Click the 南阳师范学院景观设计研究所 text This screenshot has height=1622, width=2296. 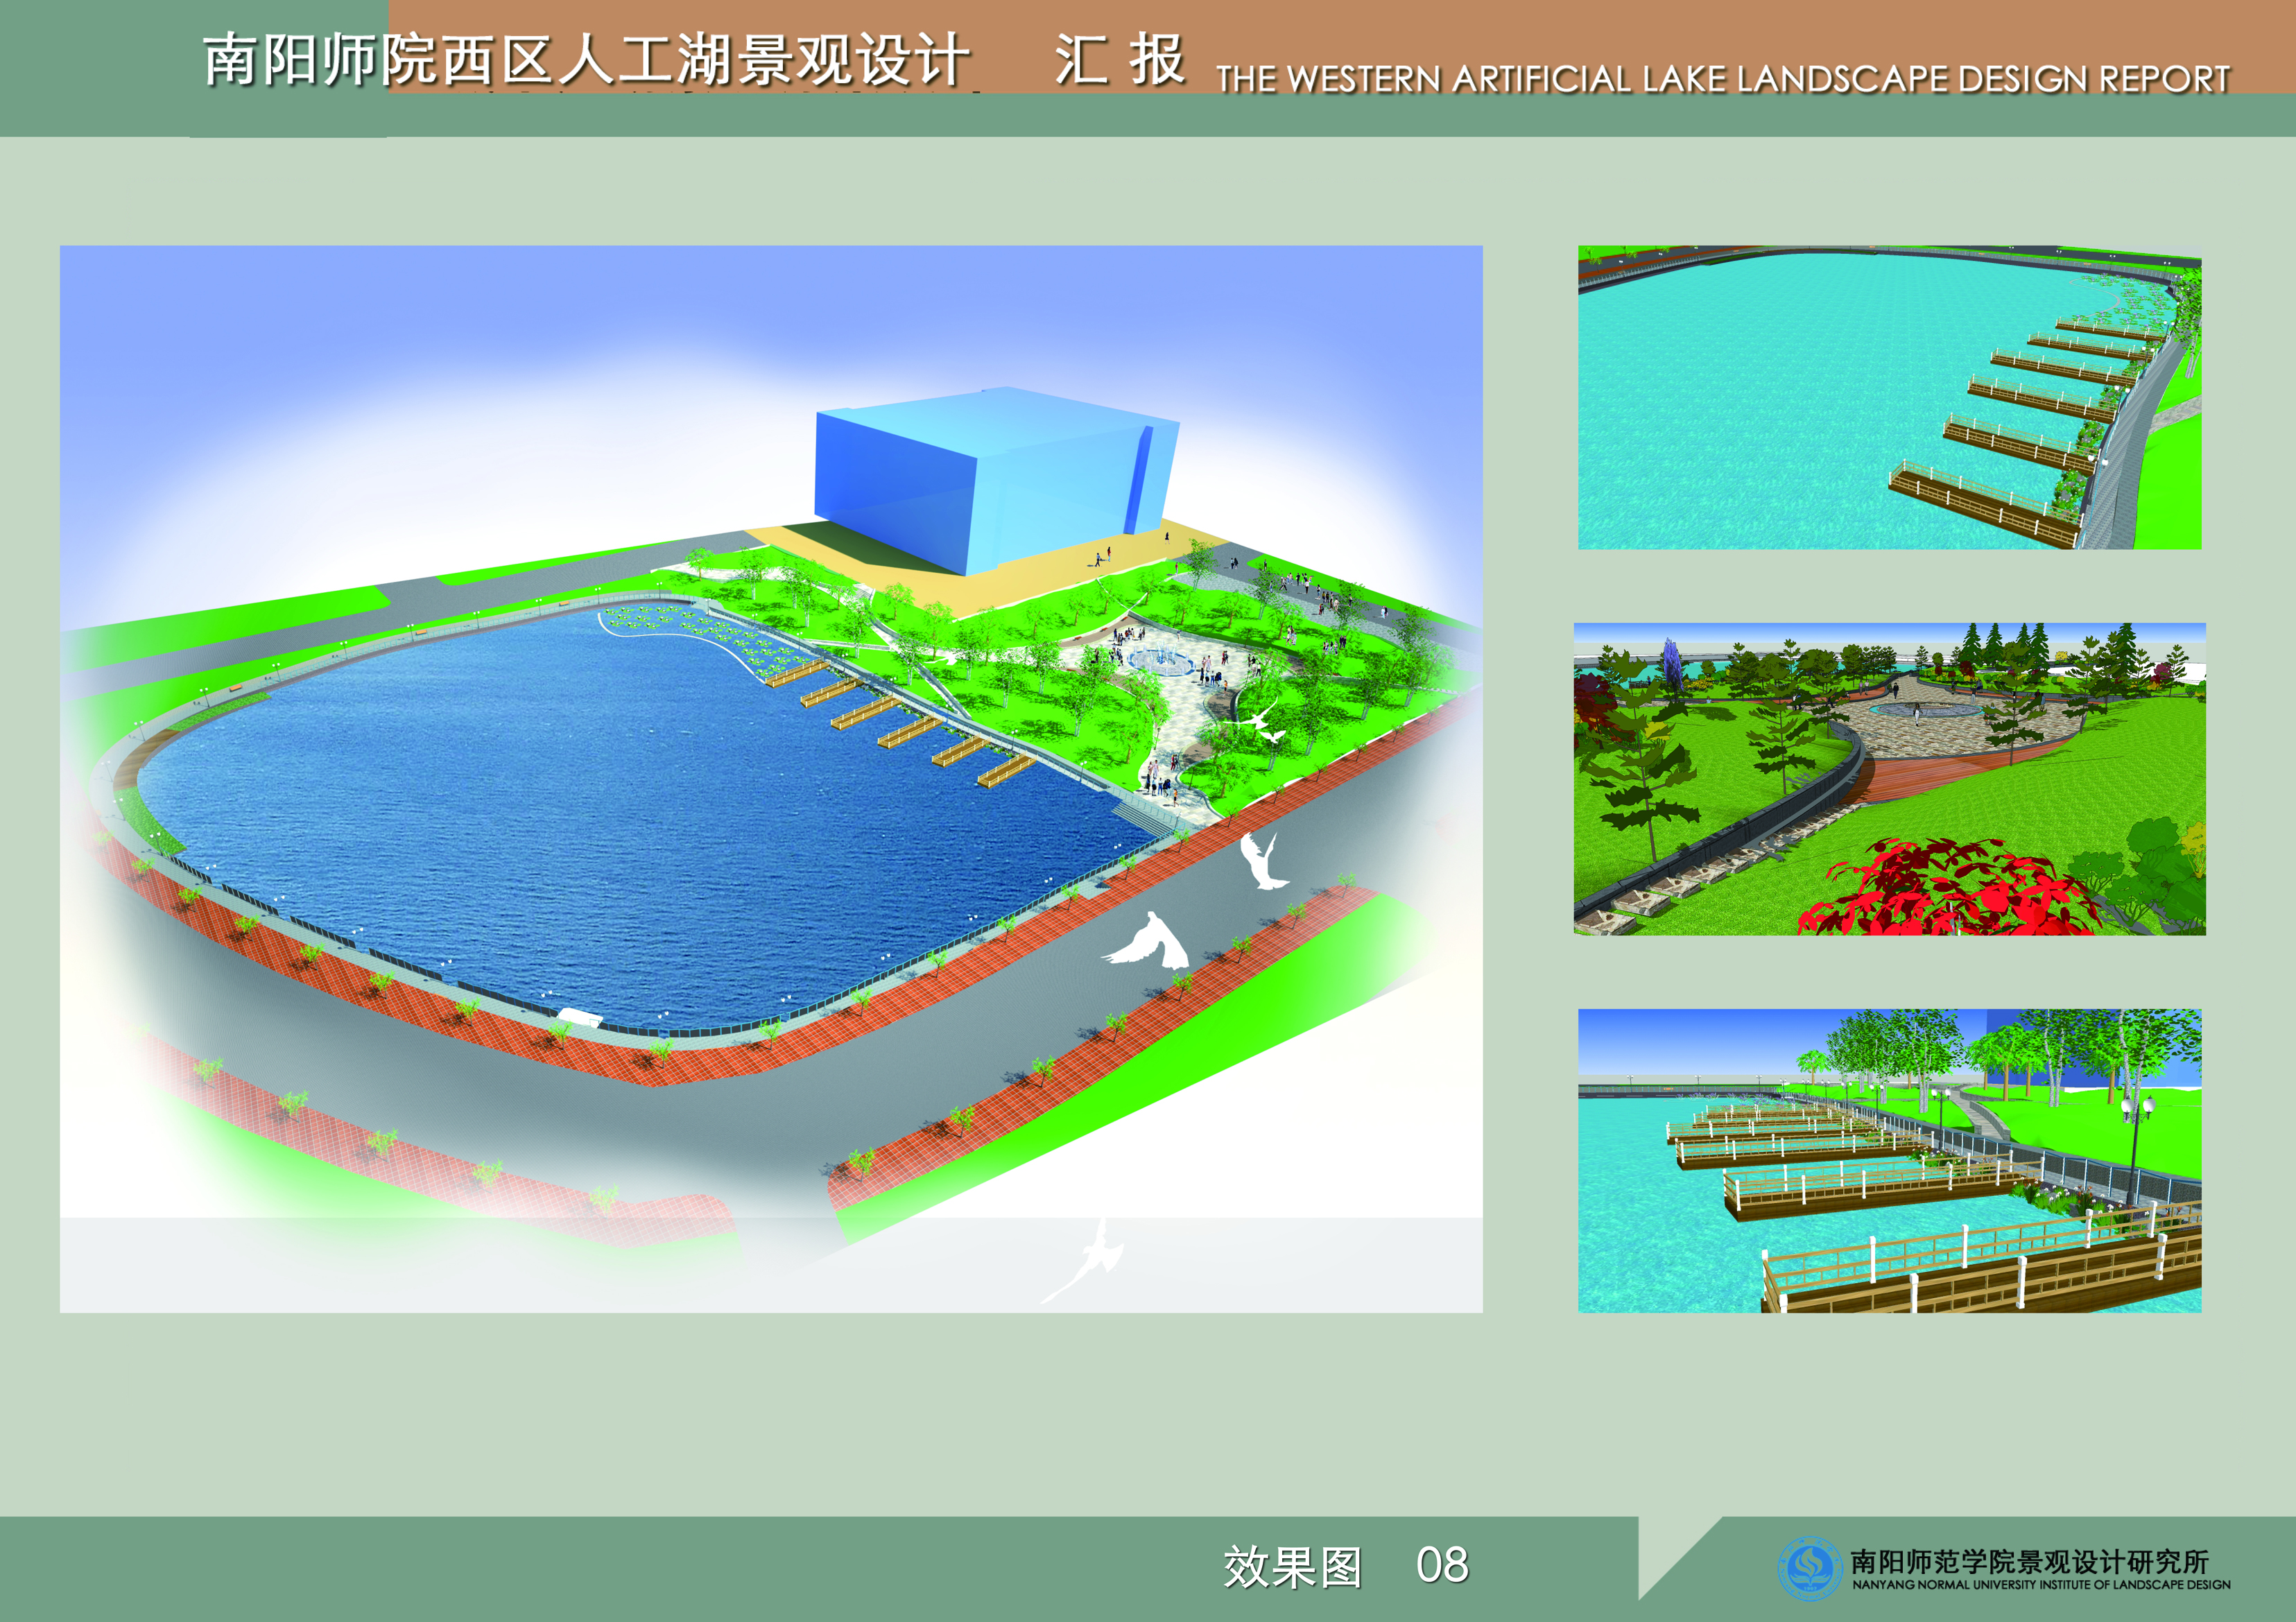[2029, 1561]
